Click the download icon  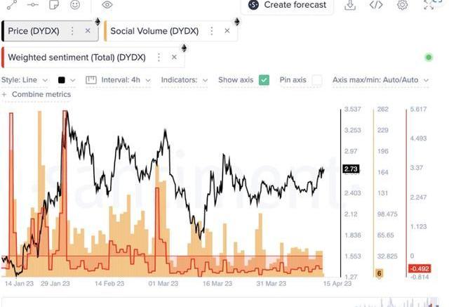(x=350, y=6)
